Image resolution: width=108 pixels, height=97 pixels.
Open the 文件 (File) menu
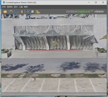tap(4, 7)
